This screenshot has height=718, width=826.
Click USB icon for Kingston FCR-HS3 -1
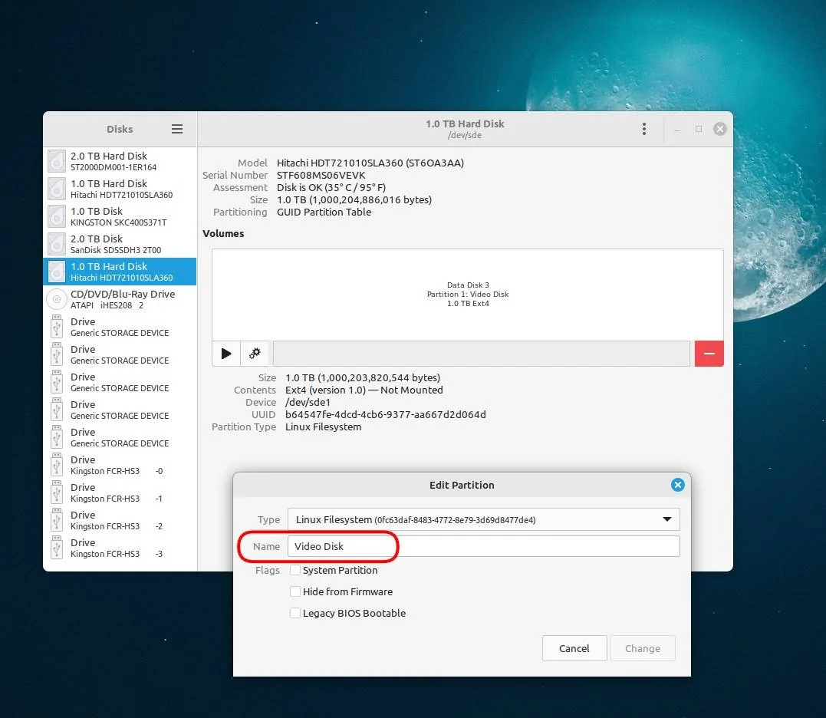click(57, 492)
